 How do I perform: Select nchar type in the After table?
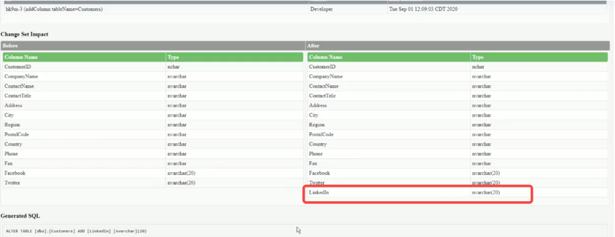coord(478,67)
